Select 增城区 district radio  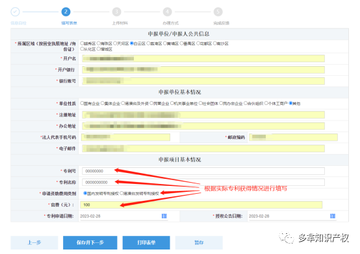99,49
